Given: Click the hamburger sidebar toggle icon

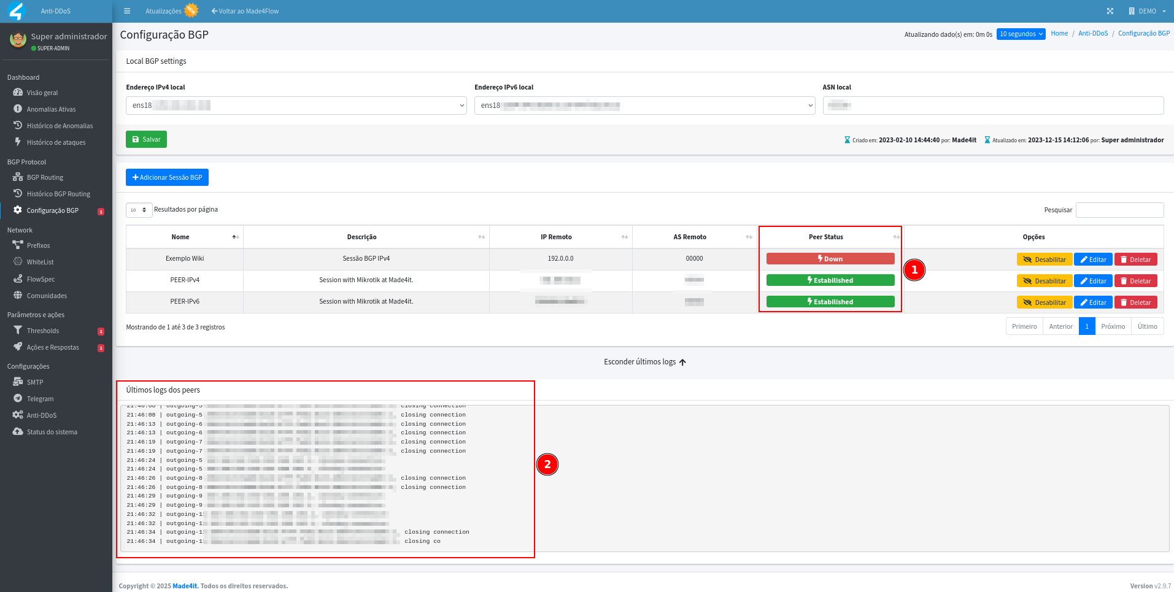Looking at the screenshot, I should pos(127,11).
